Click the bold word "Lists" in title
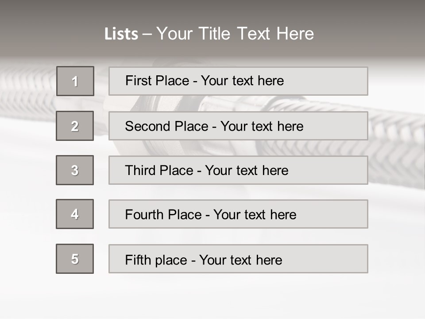This screenshot has width=425, height=319. click(121, 34)
